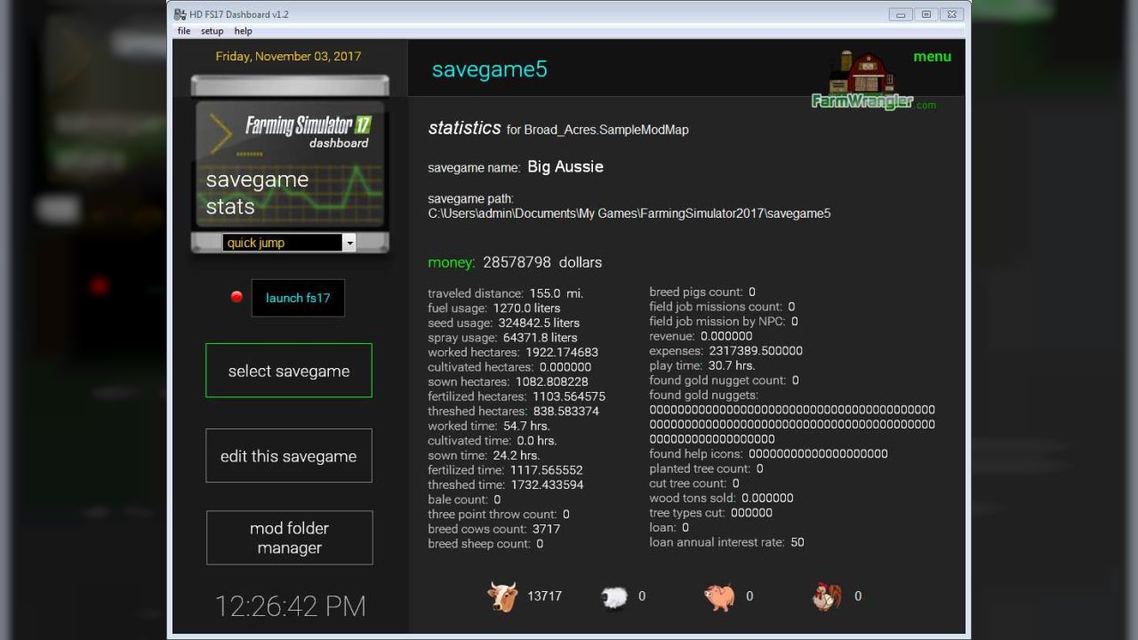This screenshot has width=1138, height=640.
Task: Click the date Friday, November 03, 2017
Action: (288, 56)
